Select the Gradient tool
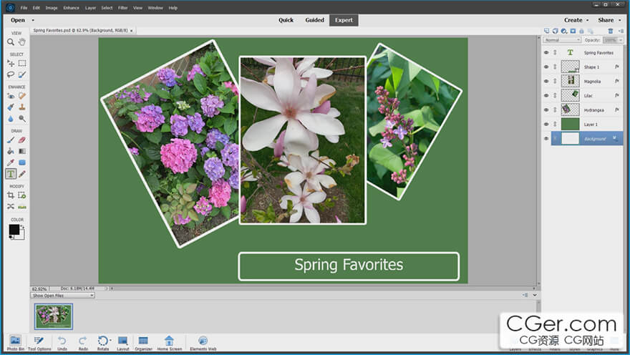The width and height of the screenshot is (630, 355). pos(22,152)
